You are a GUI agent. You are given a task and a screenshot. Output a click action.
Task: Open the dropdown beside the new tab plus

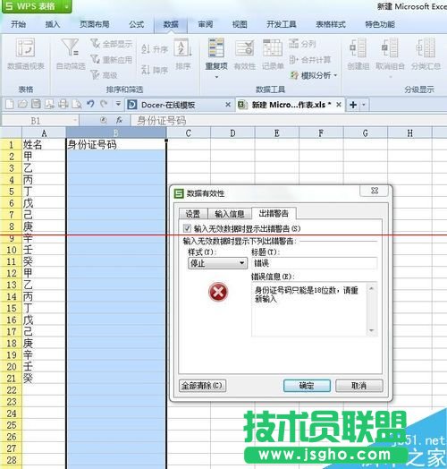point(364,105)
